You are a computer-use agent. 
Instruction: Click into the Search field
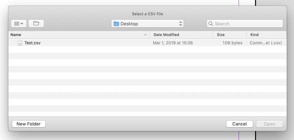[x=245, y=24]
